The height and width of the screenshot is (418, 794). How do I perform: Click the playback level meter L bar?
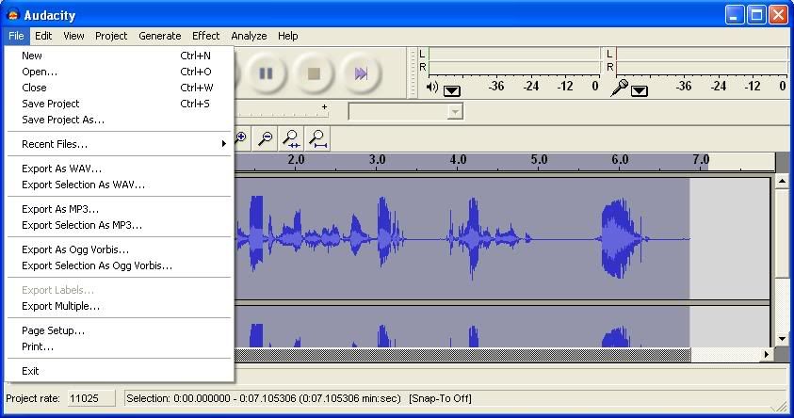coord(514,54)
